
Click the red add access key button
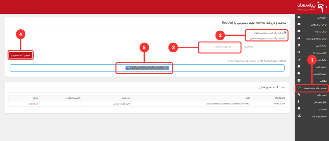point(21,55)
